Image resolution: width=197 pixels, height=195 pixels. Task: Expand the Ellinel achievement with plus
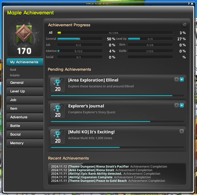[181, 79]
